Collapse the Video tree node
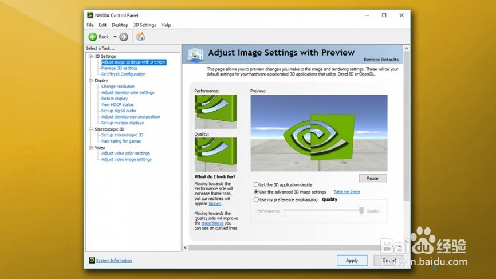496x279 pixels. tap(91, 147)
